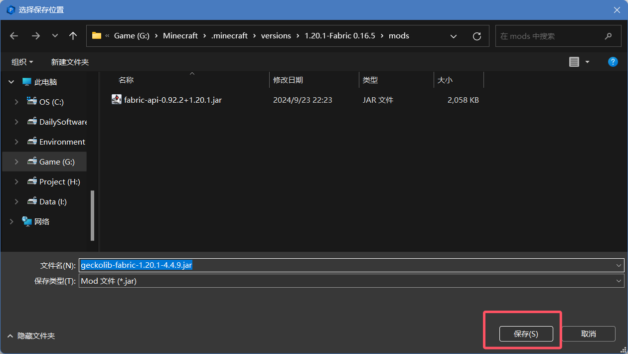This screenshot has width=628, height=354.
Task: Select 网络 in navigation pane
Action: coord(42,221)
